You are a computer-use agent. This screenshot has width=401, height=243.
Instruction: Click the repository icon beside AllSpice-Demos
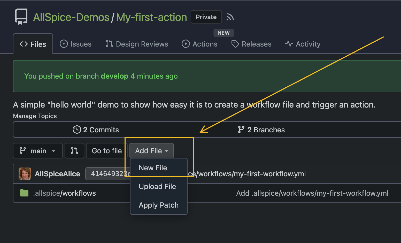click(21, 17)
